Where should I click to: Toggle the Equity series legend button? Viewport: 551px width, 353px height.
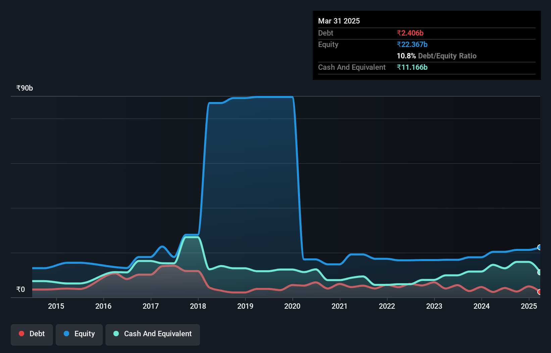(x=79, y=335)
